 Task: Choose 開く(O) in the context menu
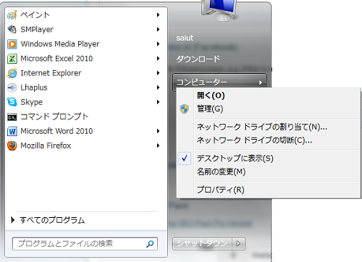[x=211, y=96]
